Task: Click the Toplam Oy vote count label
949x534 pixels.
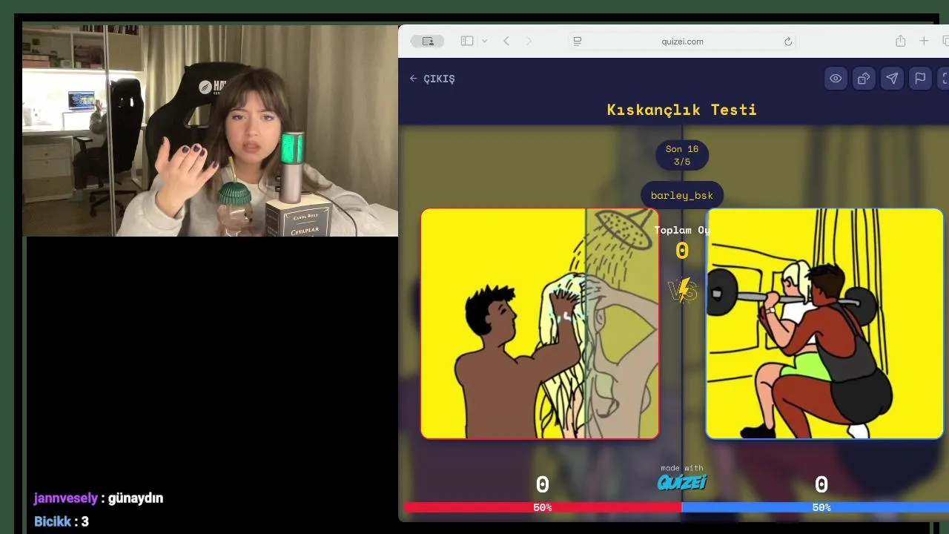Action: [682, 230]
